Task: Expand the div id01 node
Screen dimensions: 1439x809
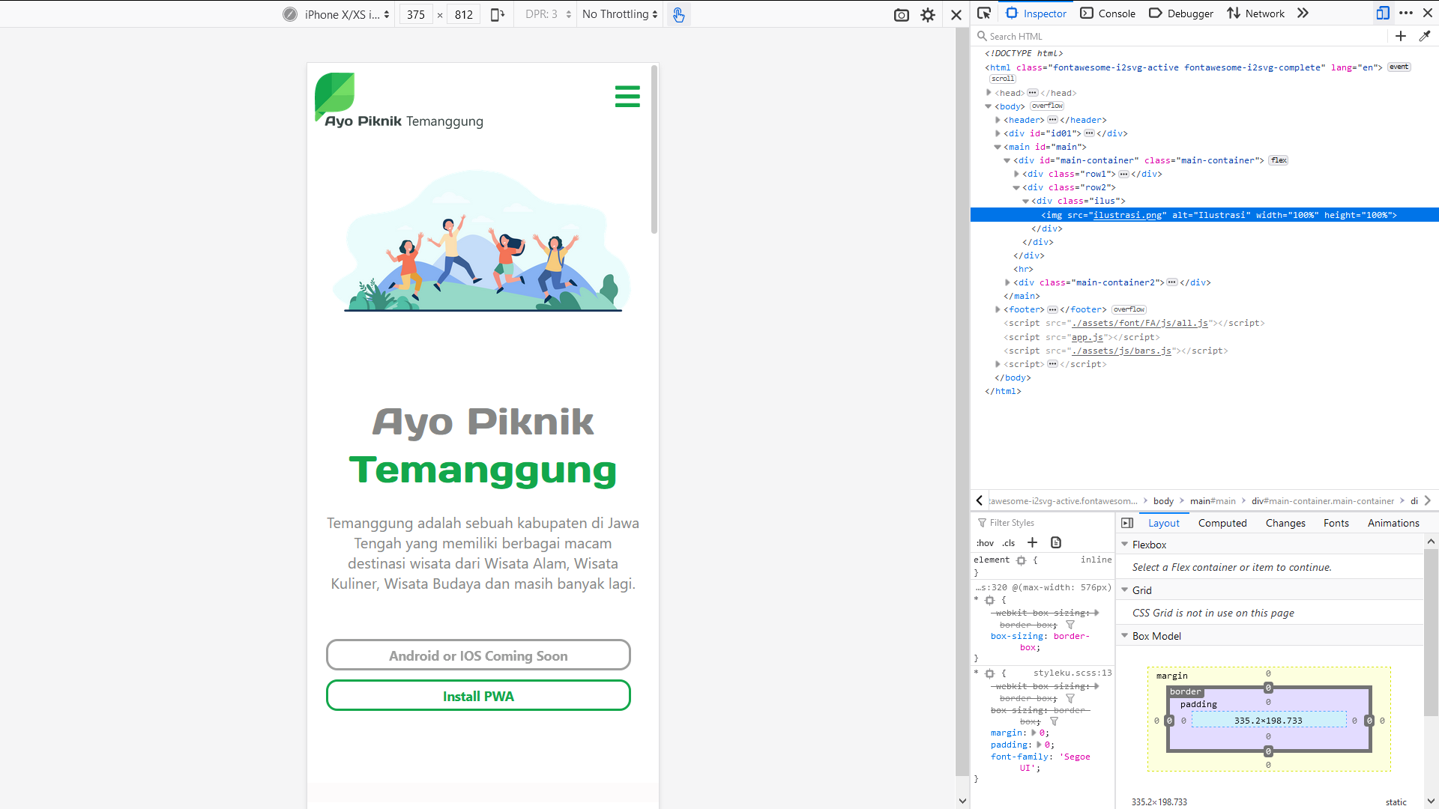Action: click(998, 133)
